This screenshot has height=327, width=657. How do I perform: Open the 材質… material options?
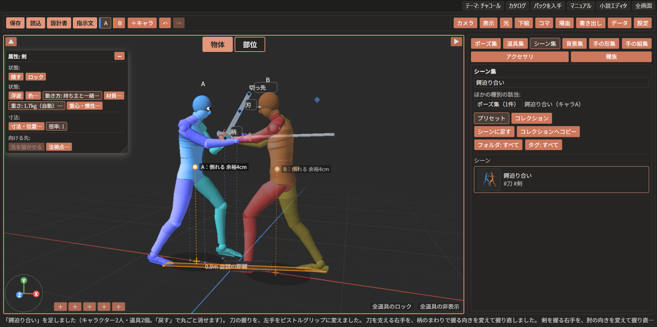[x=114, y=96]
